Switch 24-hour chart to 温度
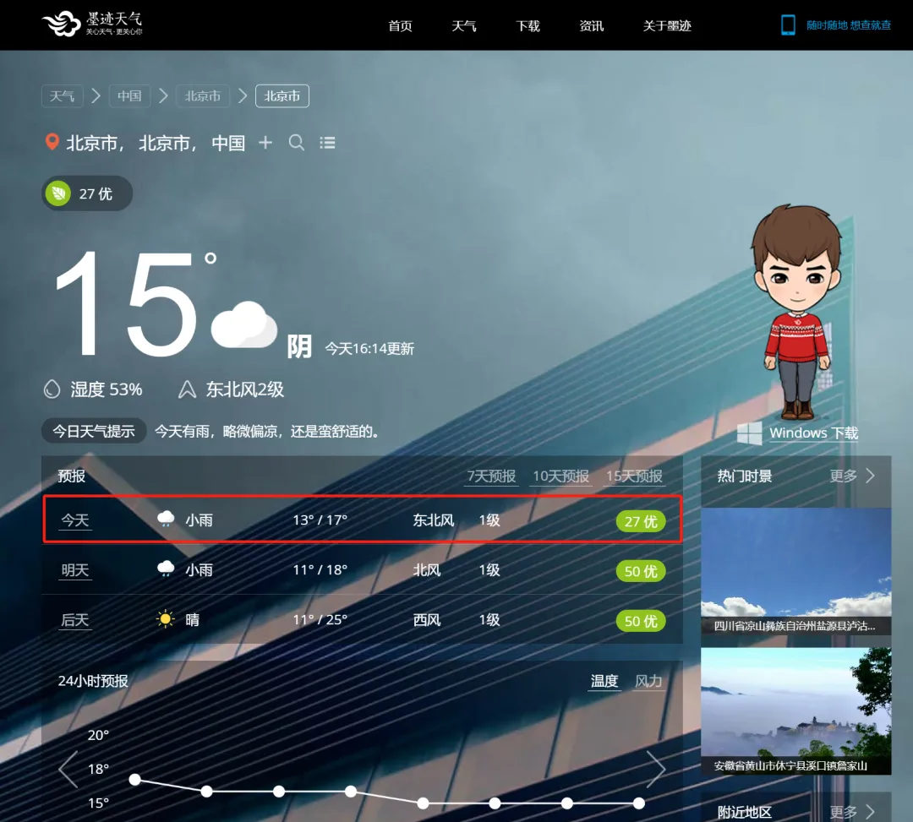913x822 pixels. 604,681
